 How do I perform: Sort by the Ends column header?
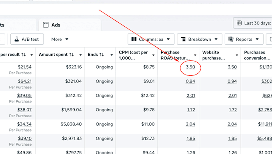pos(96,55)
